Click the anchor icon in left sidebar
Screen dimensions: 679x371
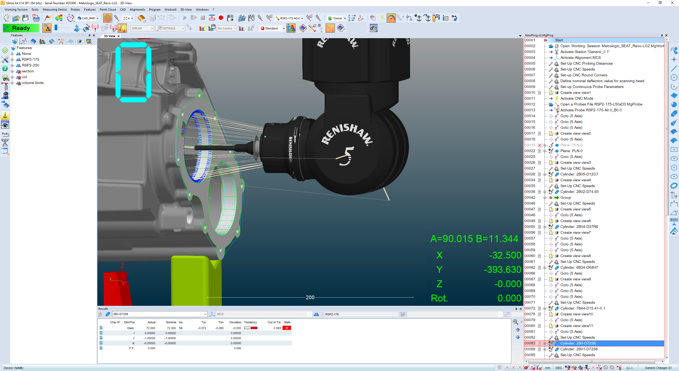pyautogui.click(x=5, y=116)
